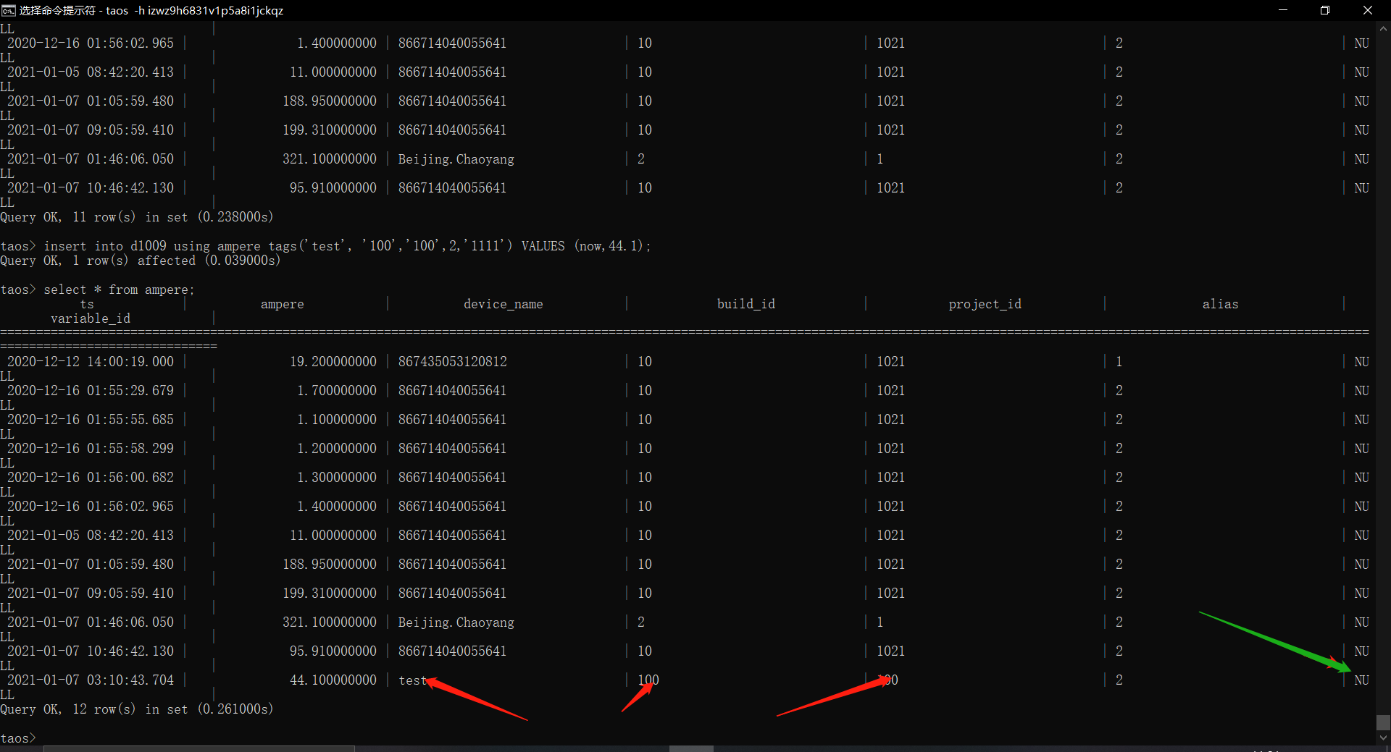This screenshot has width=1391, height=752.
Task: Click lower timestamp 2021-01-07 10:46:42.130
Action: pyautogui.click(x=91, y=651)
